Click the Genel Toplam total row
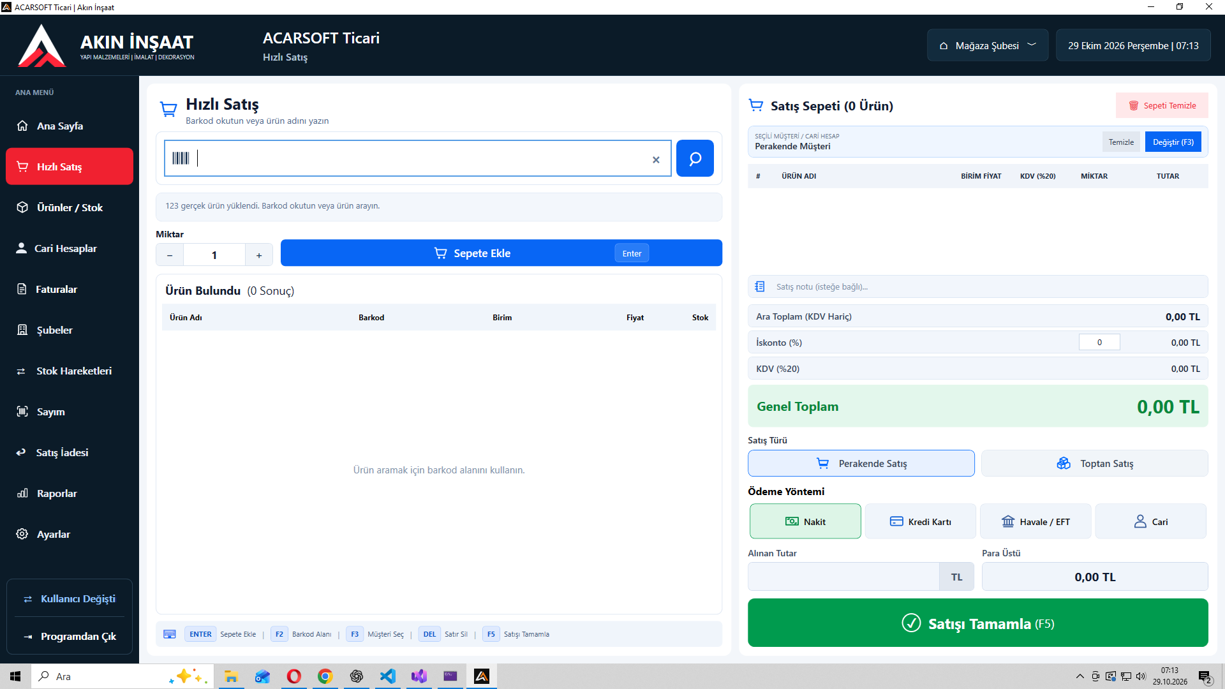The image size is (1225, 689). coord(977,406)
